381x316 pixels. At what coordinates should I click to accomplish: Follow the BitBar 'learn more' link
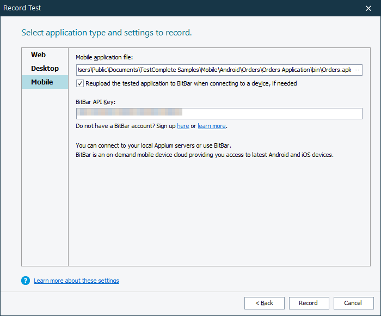[x=211, y=126]
